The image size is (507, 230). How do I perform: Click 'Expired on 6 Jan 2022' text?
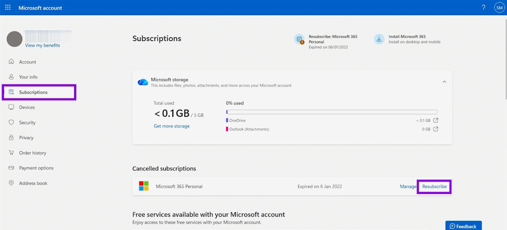coord(320,187)
